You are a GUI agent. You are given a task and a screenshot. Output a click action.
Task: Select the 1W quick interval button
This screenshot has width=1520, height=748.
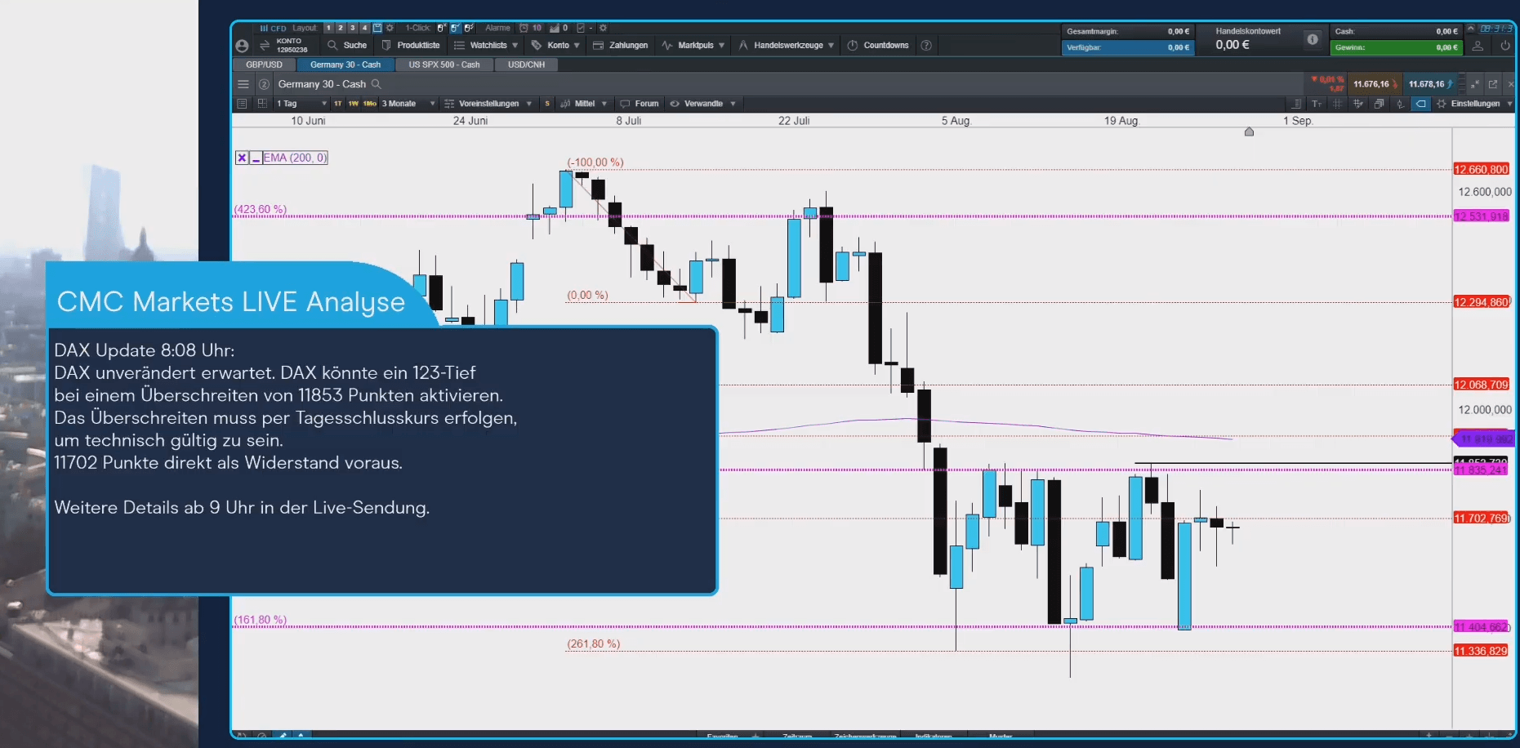(x=353, y=104)
